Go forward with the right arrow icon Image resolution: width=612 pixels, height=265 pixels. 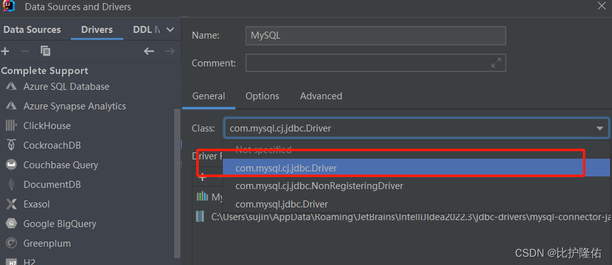[170, 51]
